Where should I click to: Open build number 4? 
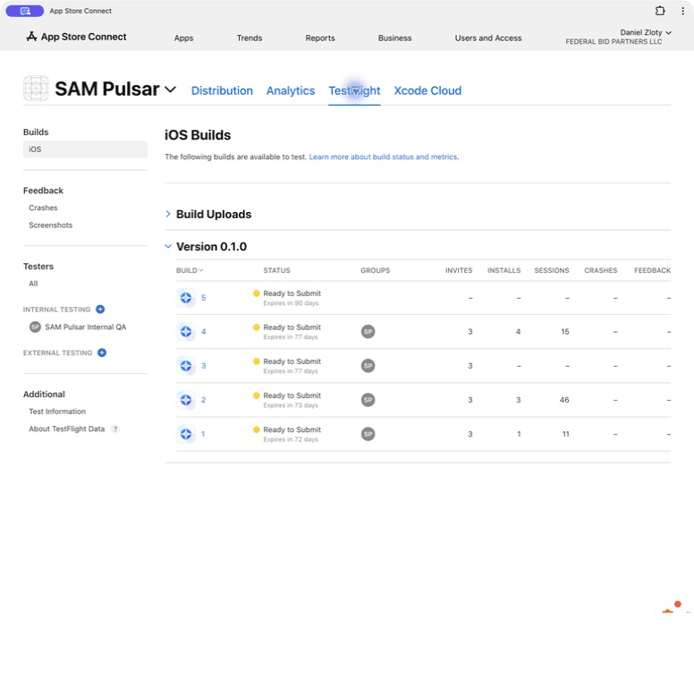tap(204, 332)
